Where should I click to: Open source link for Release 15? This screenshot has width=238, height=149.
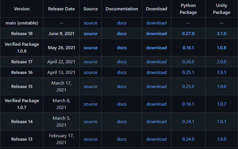coord(91,86)
